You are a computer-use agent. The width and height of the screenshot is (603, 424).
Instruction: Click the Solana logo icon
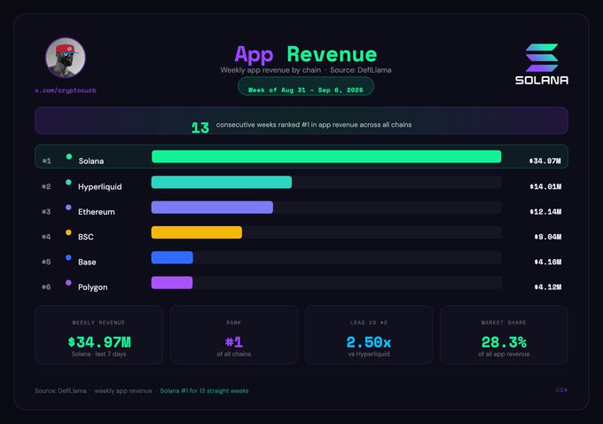542,58
